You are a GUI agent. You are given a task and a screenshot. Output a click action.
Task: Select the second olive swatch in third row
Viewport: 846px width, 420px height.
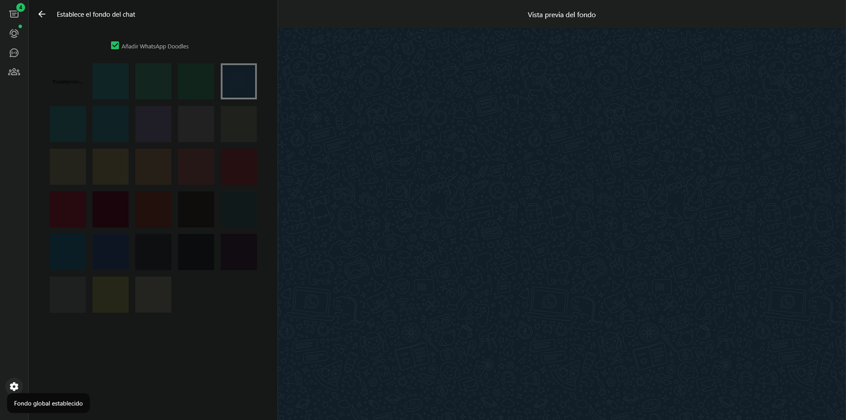click(111, 166)
